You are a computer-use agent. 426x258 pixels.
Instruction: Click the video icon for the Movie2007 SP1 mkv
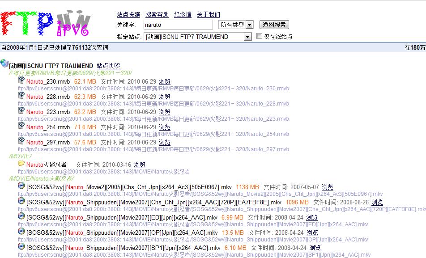21,246
